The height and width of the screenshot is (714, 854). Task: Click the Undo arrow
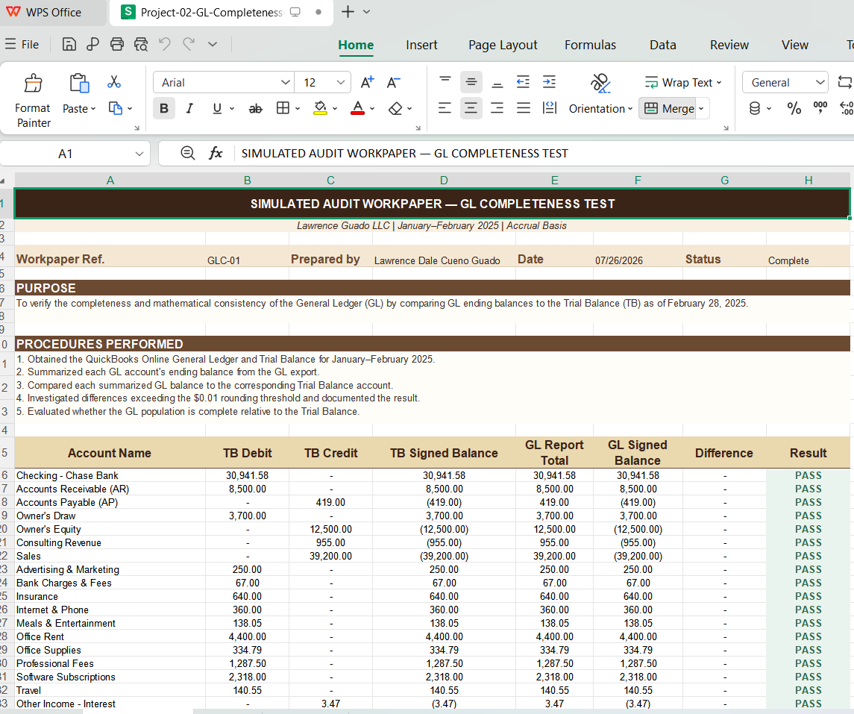(165, 44)
